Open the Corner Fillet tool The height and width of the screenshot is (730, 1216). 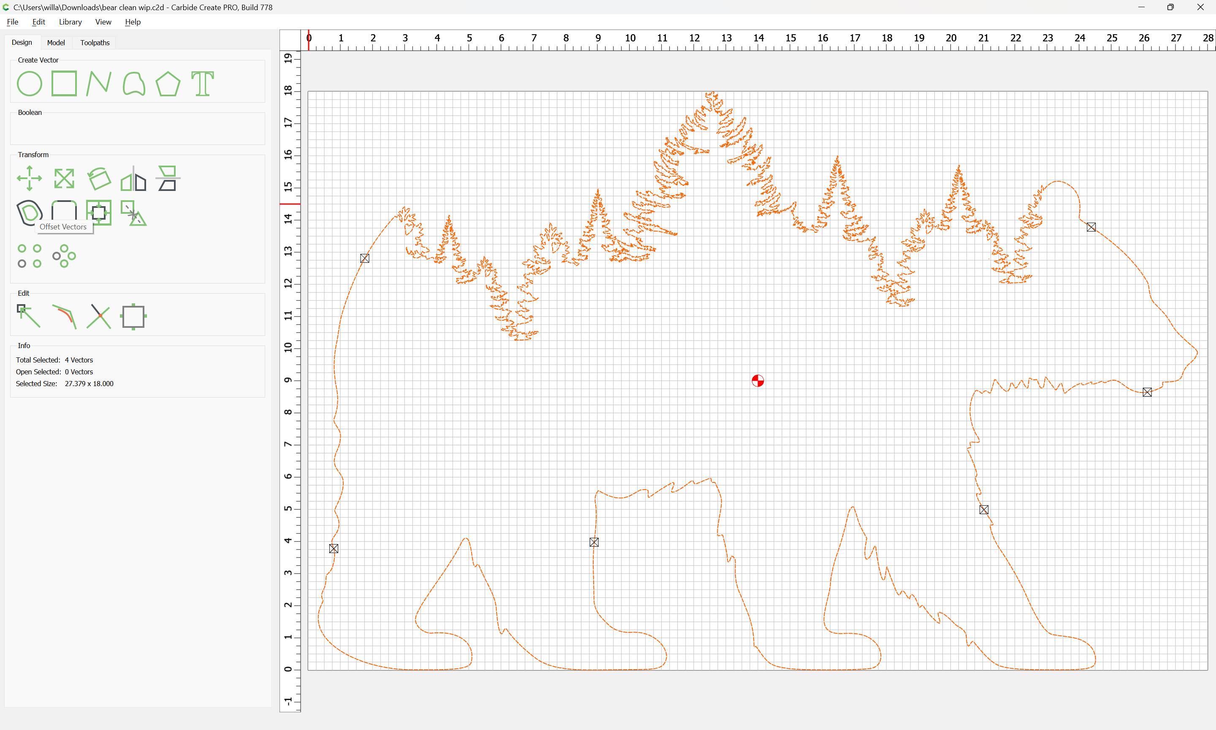(x=64, y=210)
